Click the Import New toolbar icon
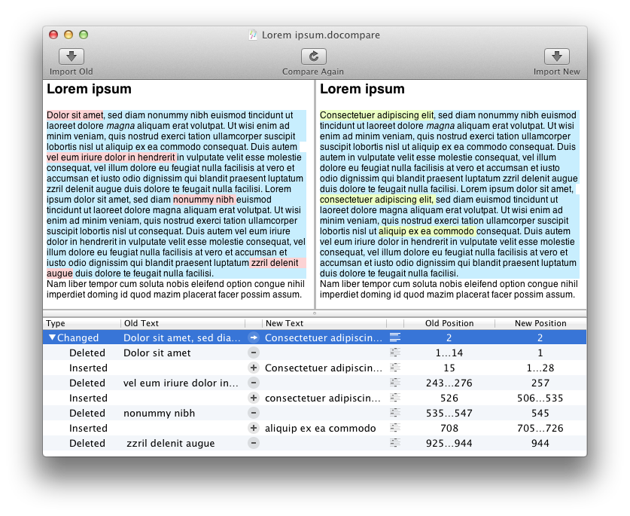The width and height of the screenshot is (630, 516). [556, 56]
